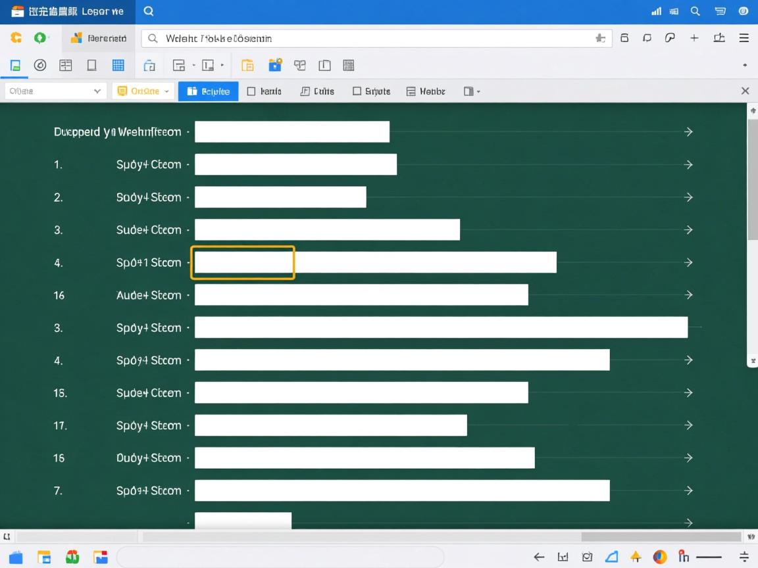Select the highlighted blue tab in filter bar
Screen dimensions: 758x568
[x=208, y=91]
